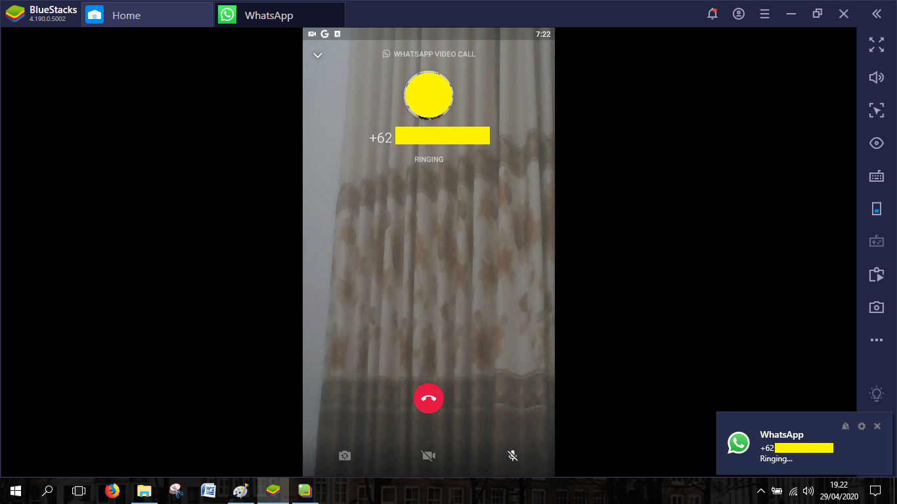Open Microsoft Word from the taskbar
The width and height of the screenshot is (897, 504).
tap(208, 490)
